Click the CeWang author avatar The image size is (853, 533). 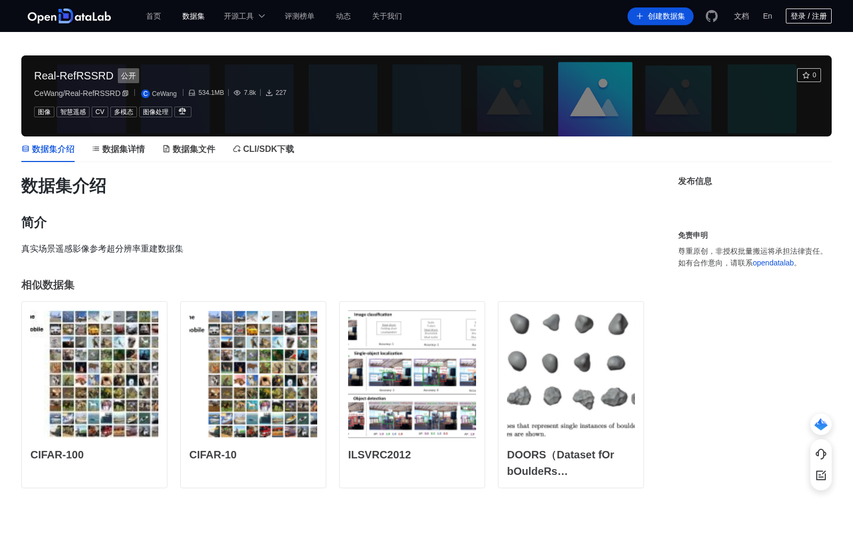145,93
